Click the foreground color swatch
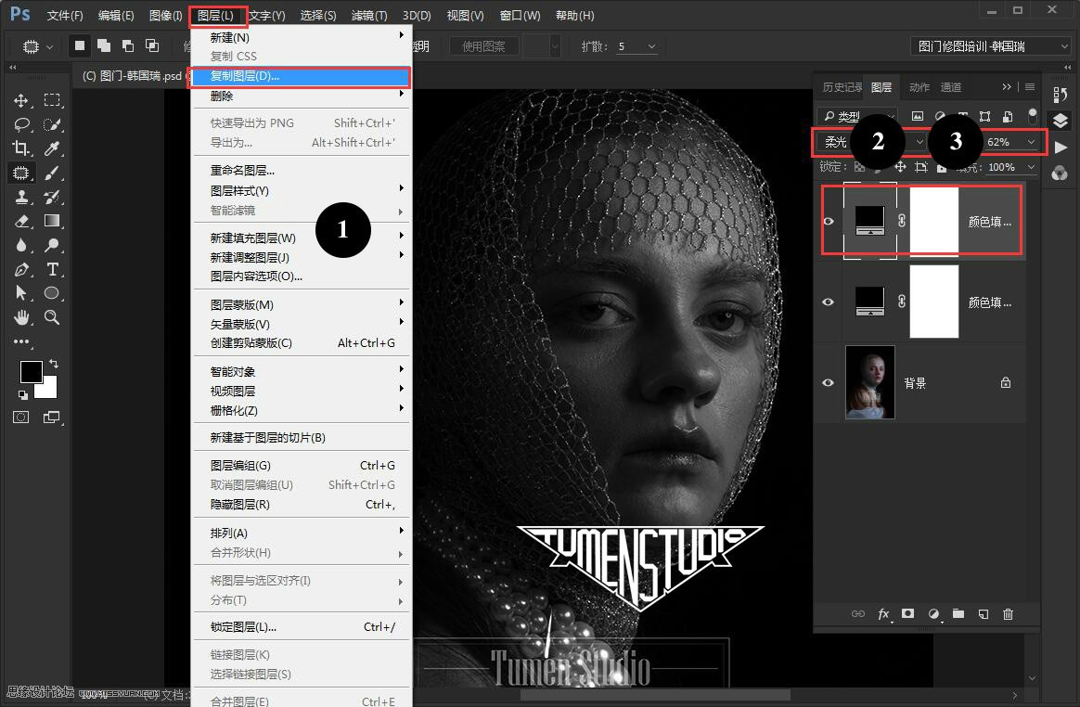This screenshot has height=707, width=1080. (31, 371)
